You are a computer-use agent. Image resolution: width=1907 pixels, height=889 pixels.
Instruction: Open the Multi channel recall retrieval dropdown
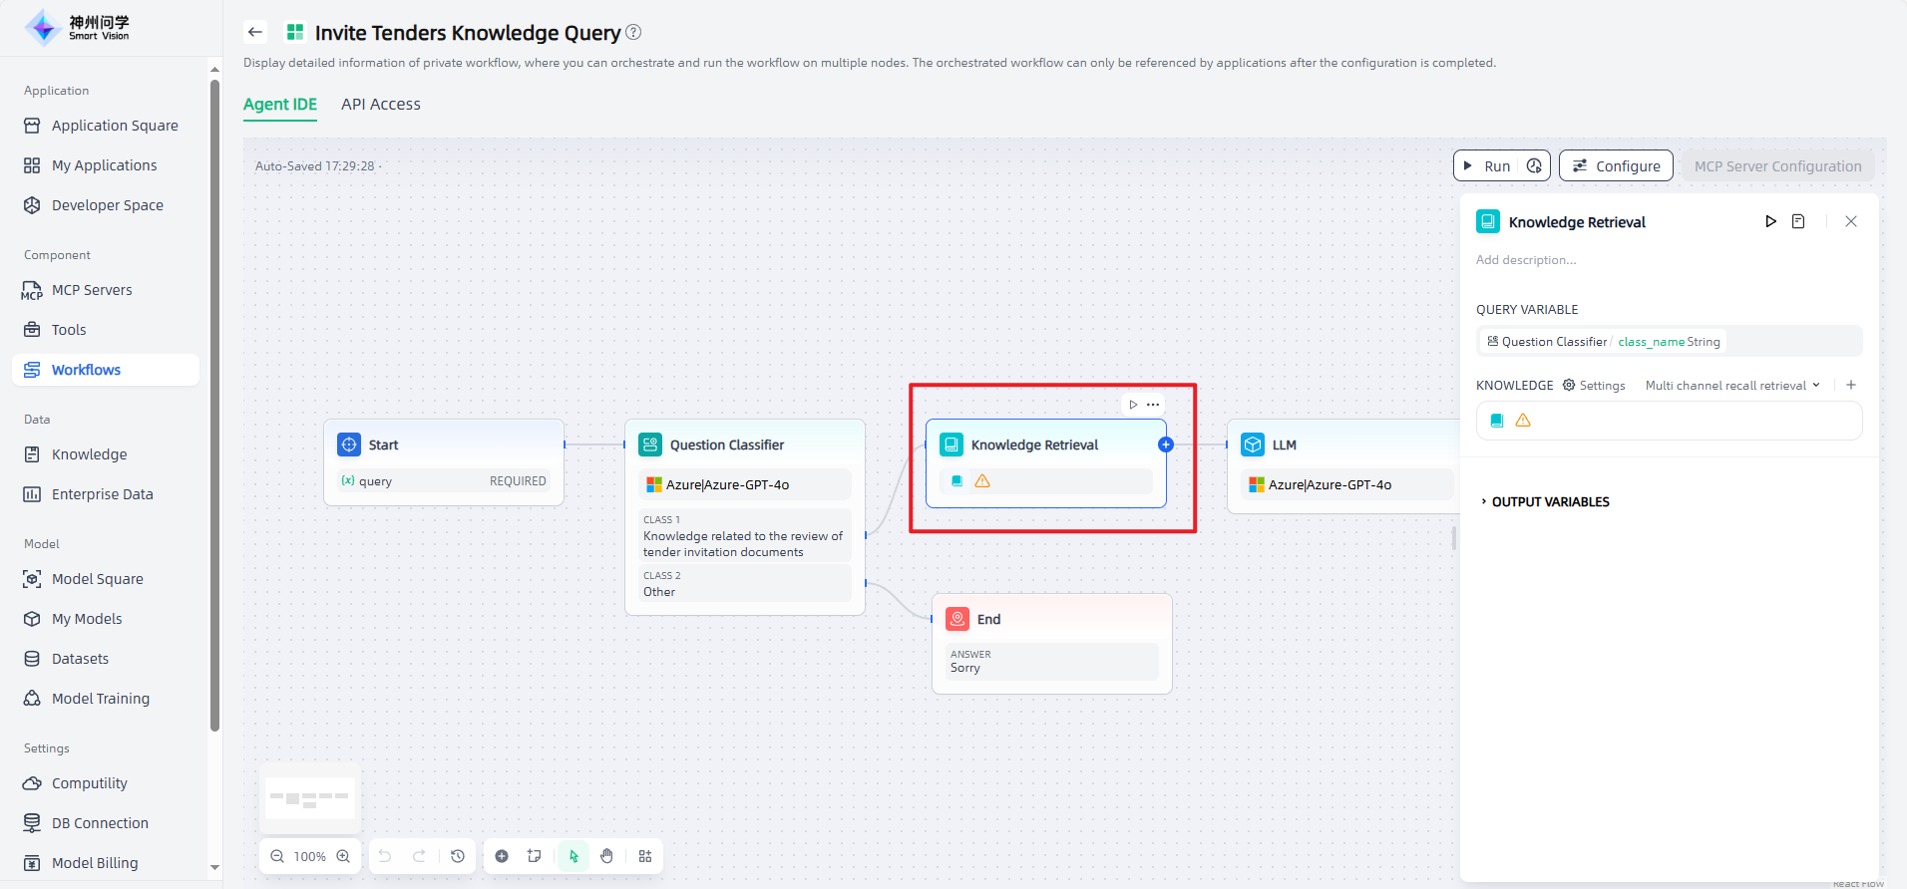1732,386
